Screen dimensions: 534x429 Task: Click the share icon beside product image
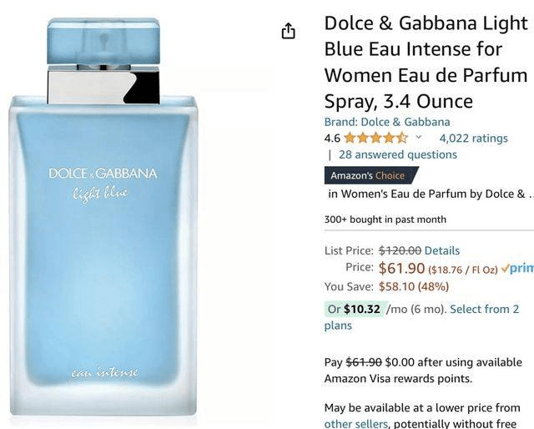(288, 31)
